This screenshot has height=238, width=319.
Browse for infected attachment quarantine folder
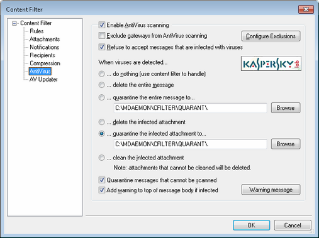(x=286, y=144)
